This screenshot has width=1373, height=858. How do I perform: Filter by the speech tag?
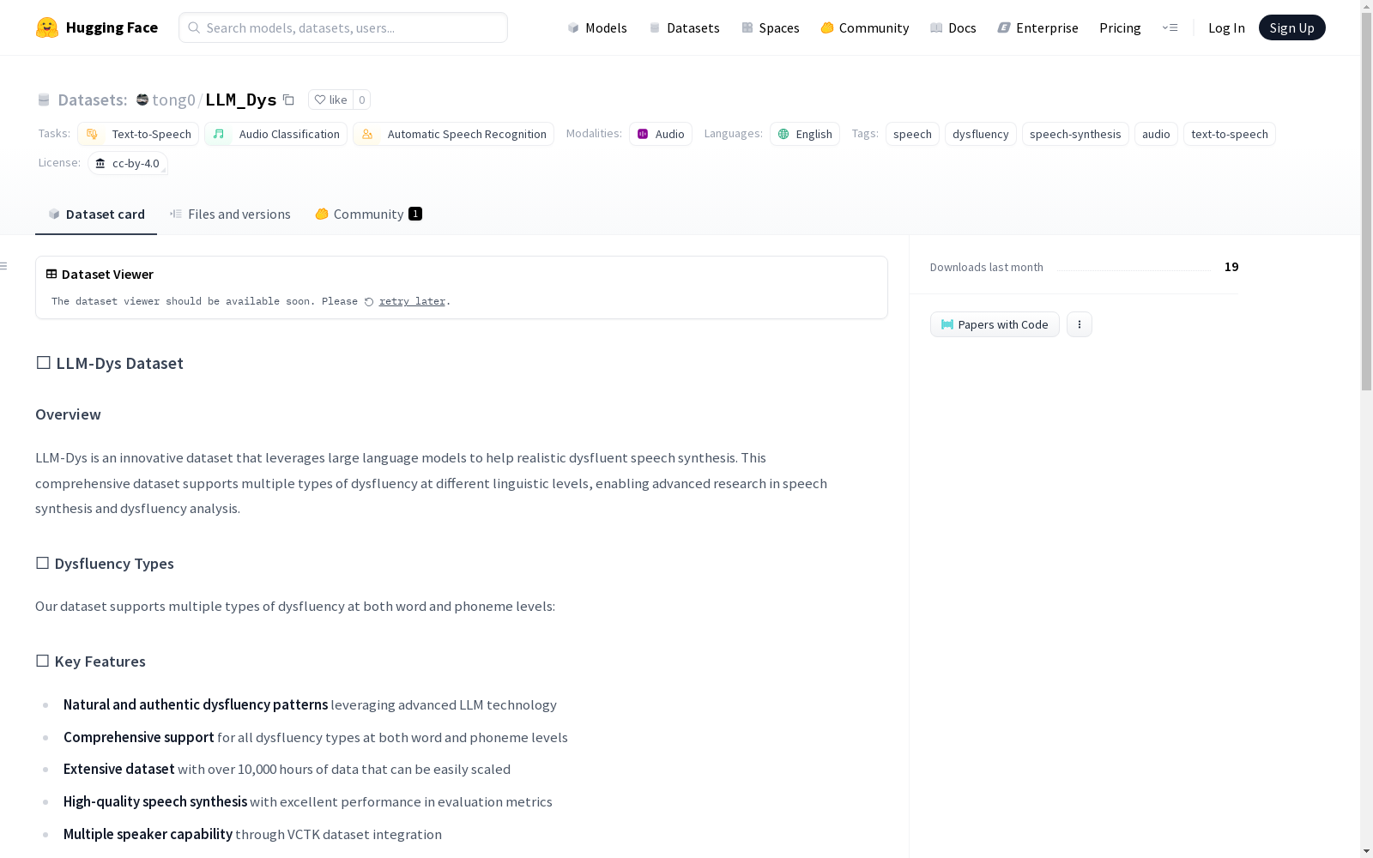[x=912, y=134]
